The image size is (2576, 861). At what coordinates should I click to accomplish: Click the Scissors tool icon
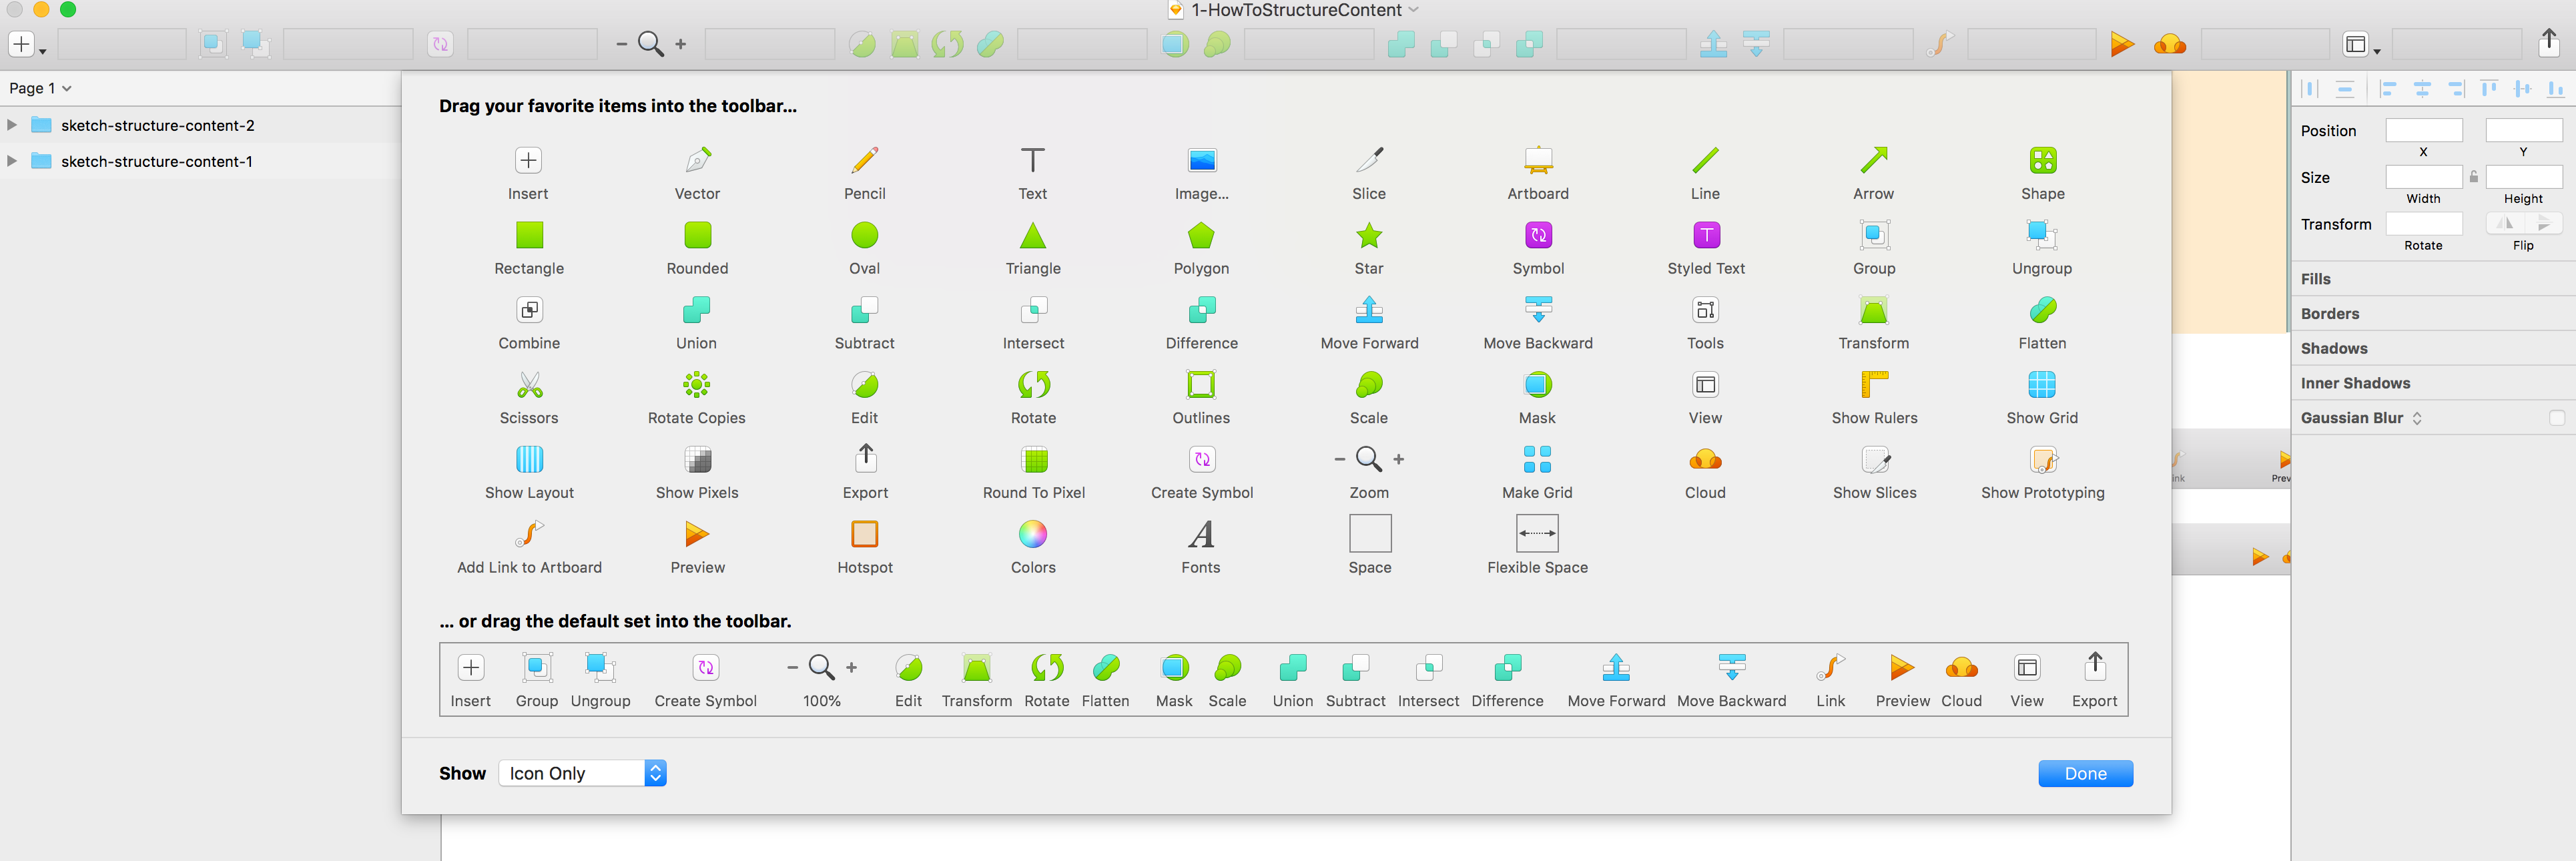coord(529,385)
